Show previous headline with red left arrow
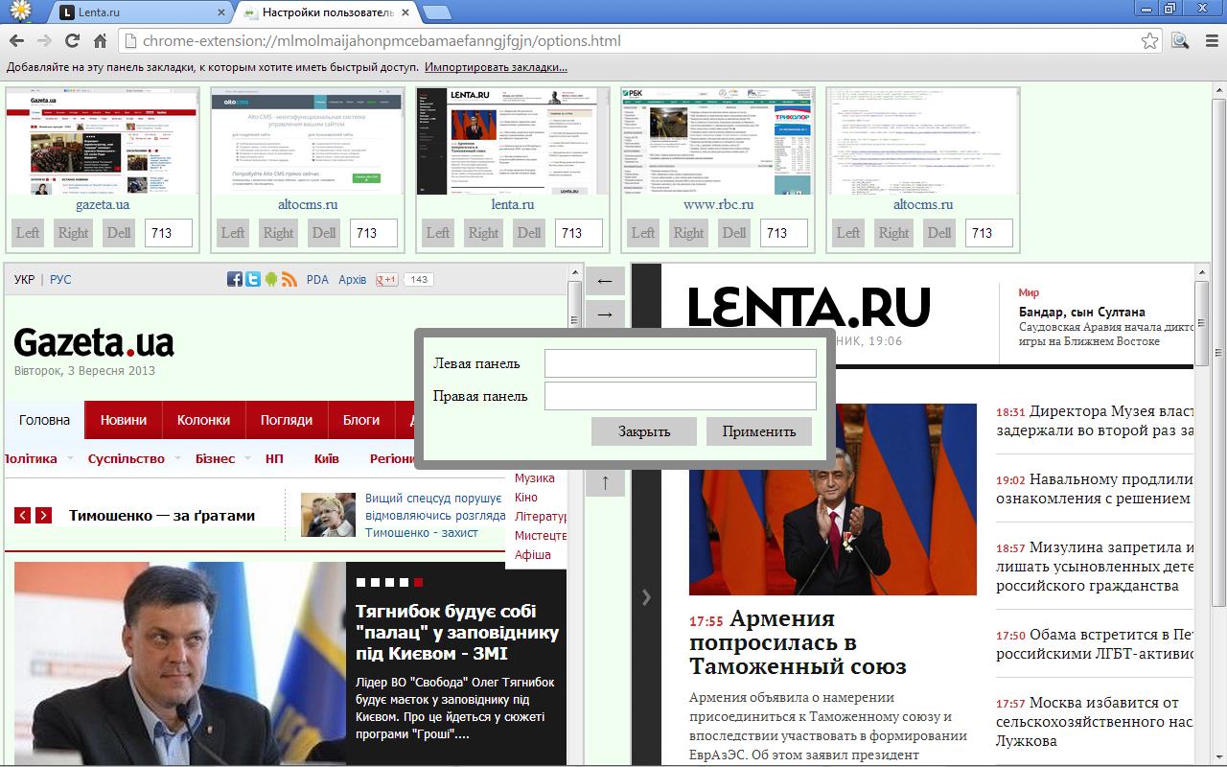Image resolution: width=1227 pixels, height=767 pixels. pos(22,515)
